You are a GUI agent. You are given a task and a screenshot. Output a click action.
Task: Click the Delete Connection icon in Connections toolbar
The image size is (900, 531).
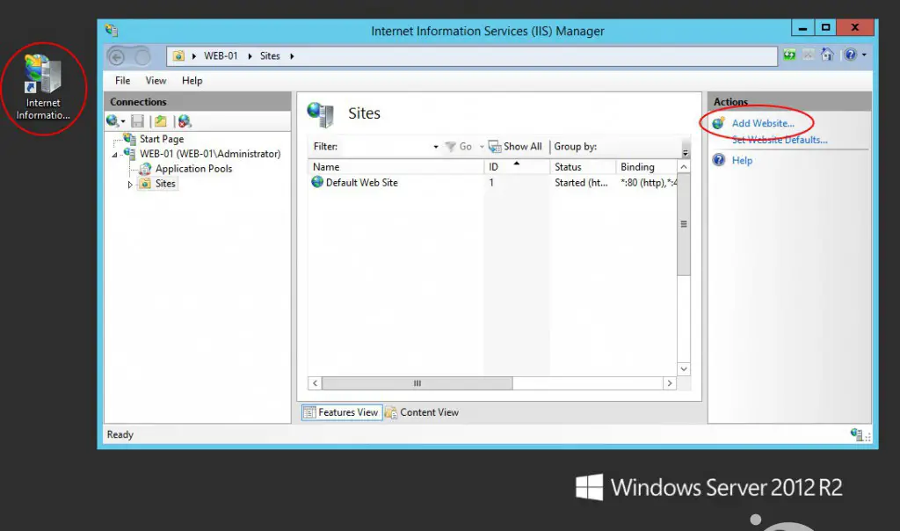pyautogui.click(x=185, y=121)
